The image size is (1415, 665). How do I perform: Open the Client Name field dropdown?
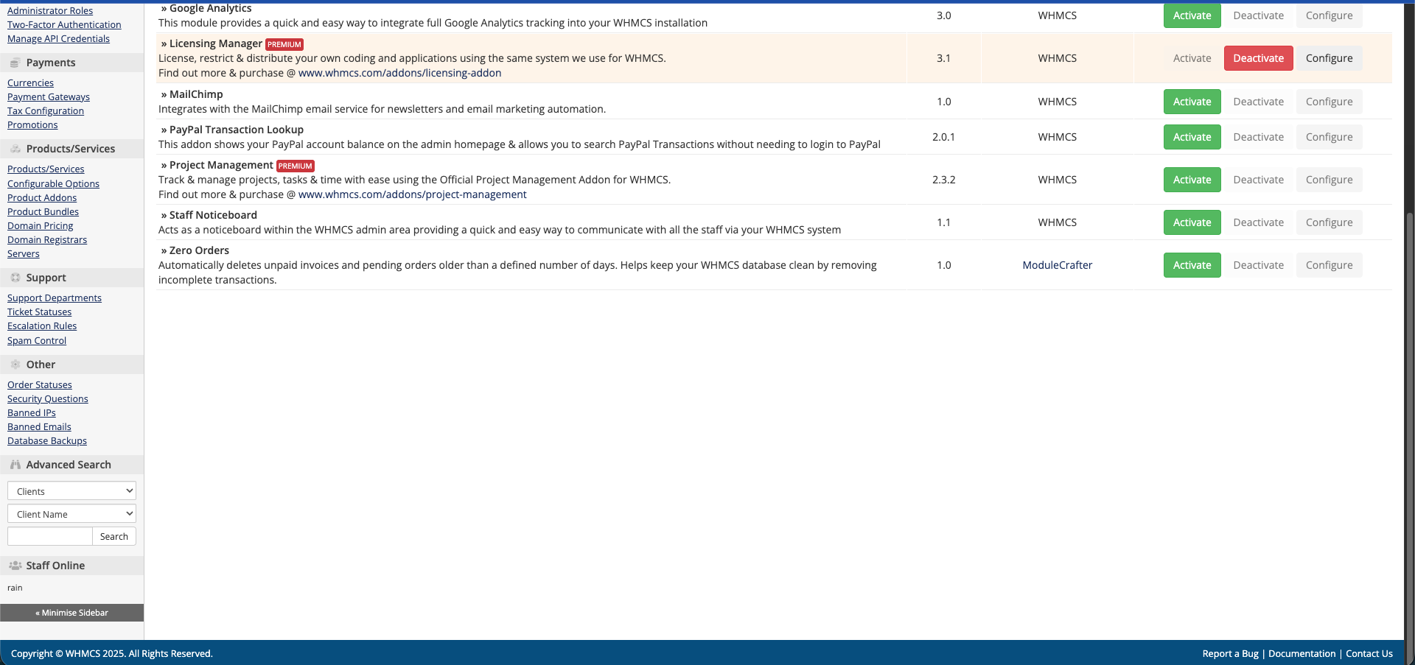click(71, 514)
